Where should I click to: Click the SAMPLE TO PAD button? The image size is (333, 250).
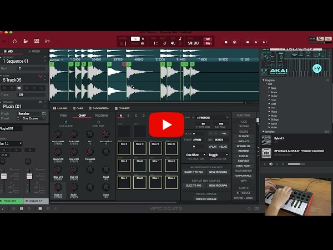point(194,172)
